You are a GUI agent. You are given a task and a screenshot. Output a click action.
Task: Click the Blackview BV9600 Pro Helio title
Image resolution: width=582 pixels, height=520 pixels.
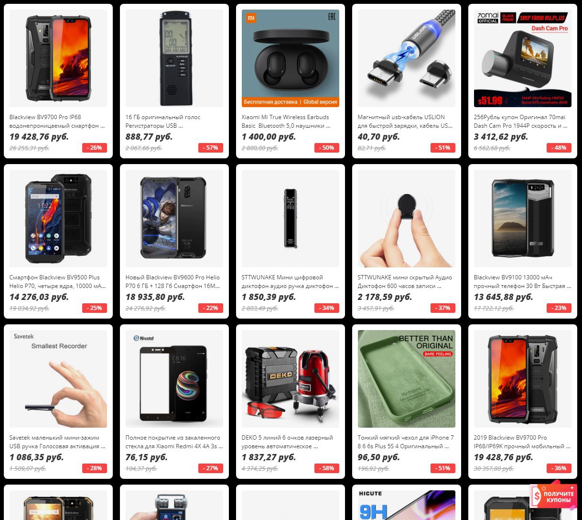[173, 282]
